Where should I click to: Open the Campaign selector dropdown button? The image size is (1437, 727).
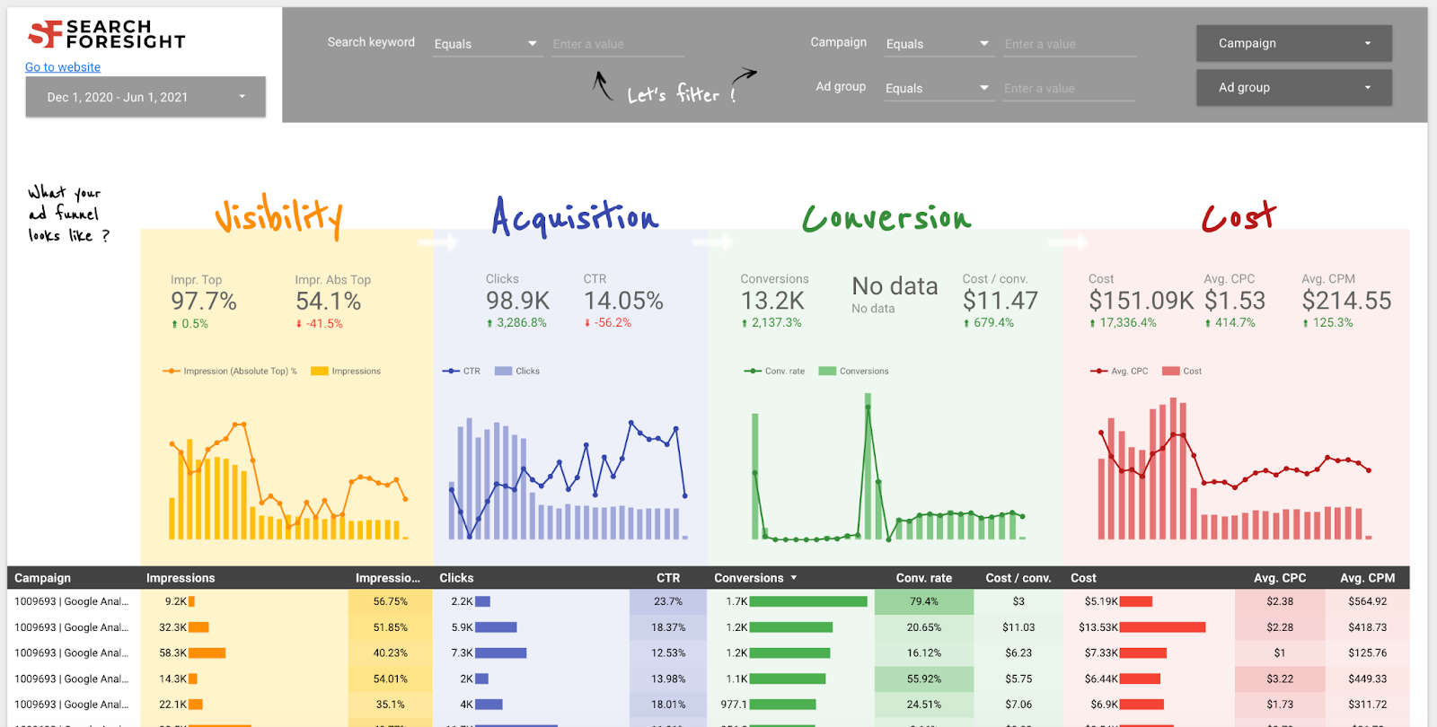point(1293,43)
